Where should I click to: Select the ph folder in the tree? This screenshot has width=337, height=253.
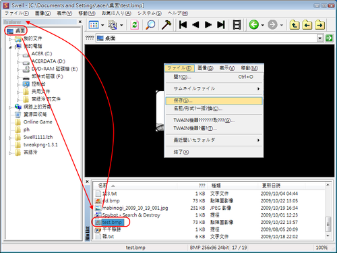(26, 130)
